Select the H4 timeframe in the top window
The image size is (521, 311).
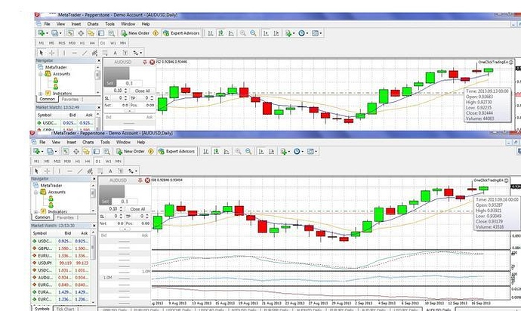92,43
